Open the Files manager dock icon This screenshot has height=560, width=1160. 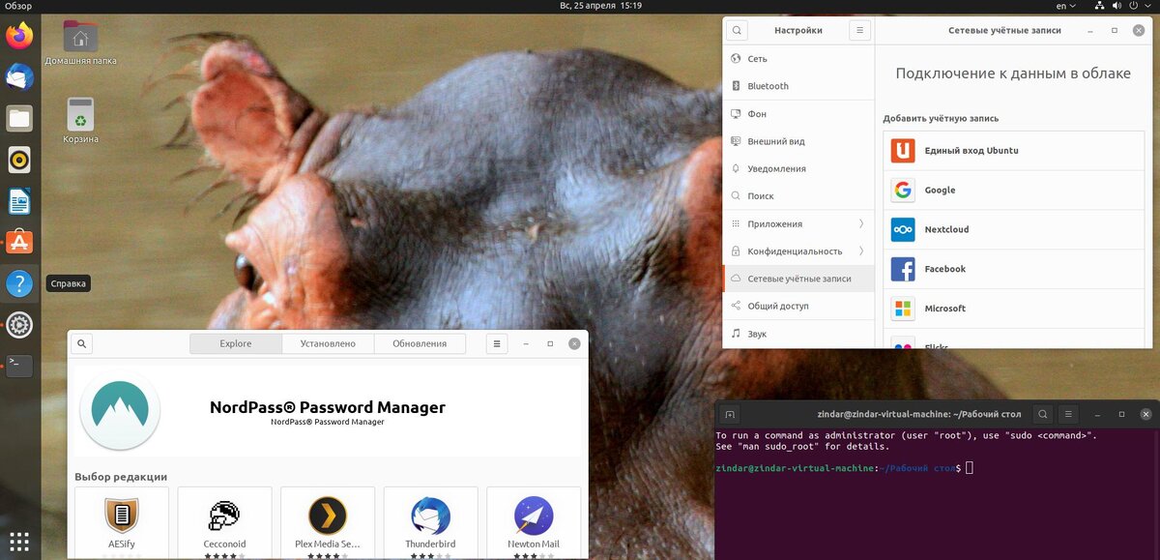pos(19,119)
